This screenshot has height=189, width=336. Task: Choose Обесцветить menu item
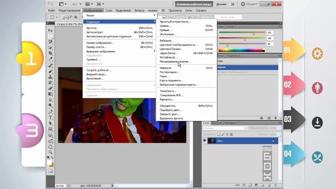pyautogui.click(x=186, y=106)
